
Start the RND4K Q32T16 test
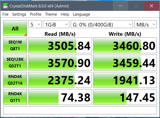point(15,80)
